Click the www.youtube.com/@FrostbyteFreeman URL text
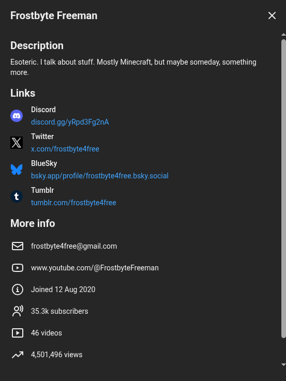The width and height of the screenshot is (286, 381). tap(95, 268)
